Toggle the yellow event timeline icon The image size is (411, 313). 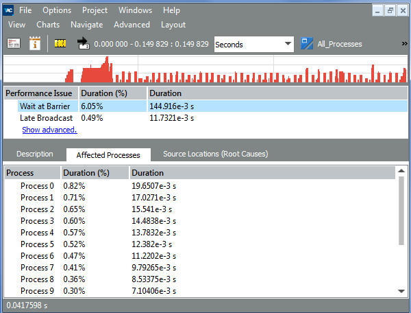60,43
